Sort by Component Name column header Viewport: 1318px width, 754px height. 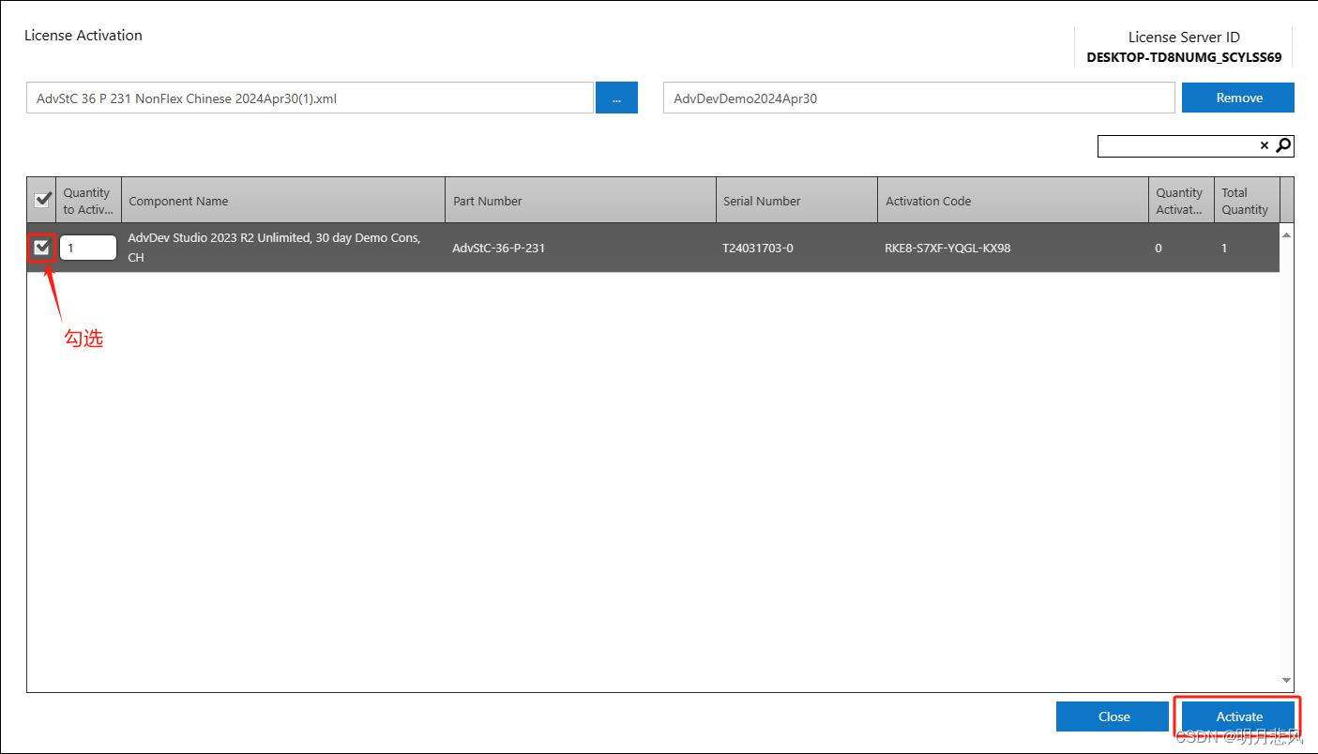click(283, 201)
